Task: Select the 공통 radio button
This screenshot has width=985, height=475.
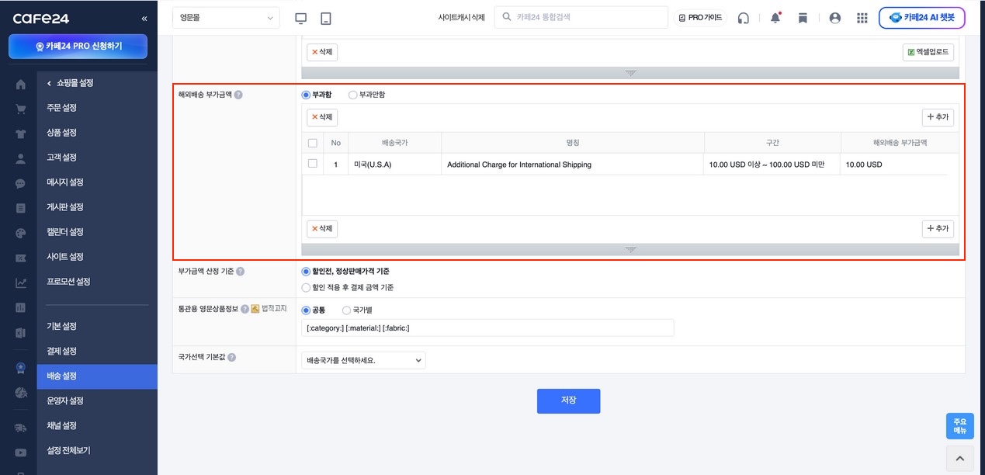Action: click(306, 310)
